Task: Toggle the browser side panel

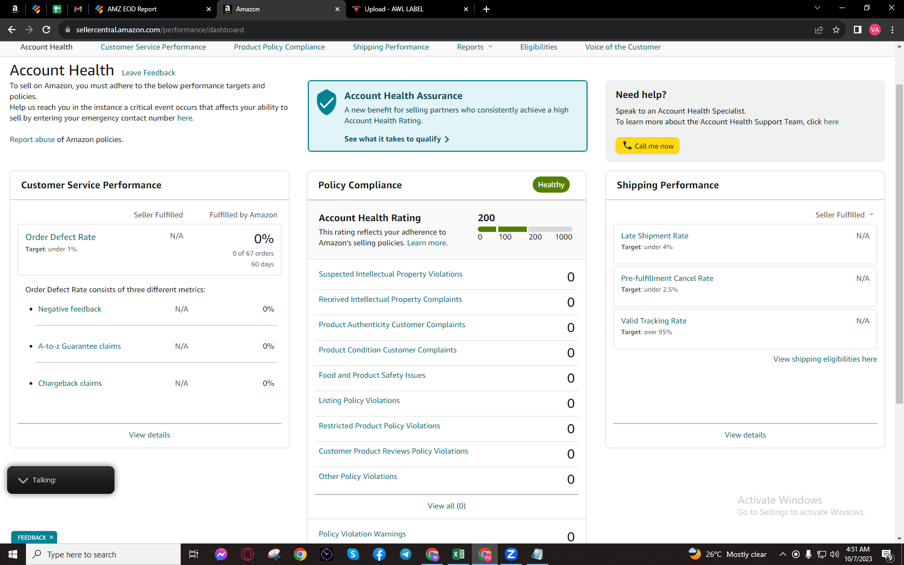Action: [858, 30]
